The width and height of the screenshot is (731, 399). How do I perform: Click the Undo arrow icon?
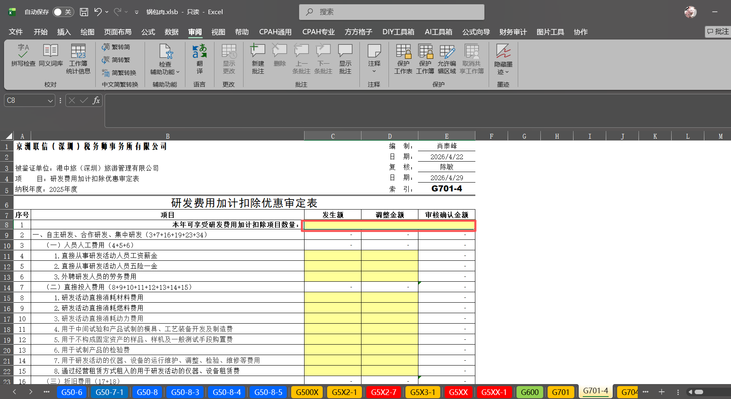pyautogui.click(x=98, y=12)
